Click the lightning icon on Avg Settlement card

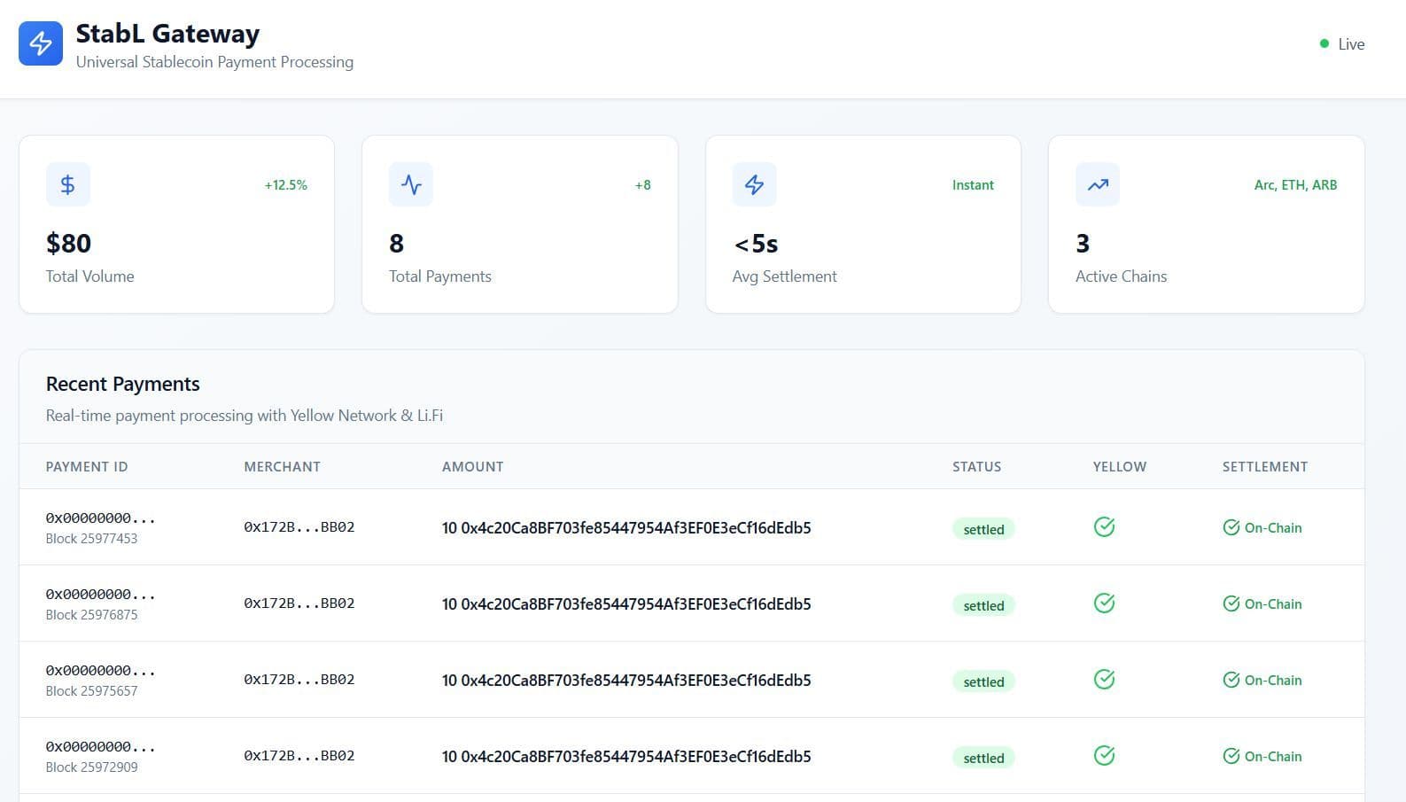[x=754, y=184]
